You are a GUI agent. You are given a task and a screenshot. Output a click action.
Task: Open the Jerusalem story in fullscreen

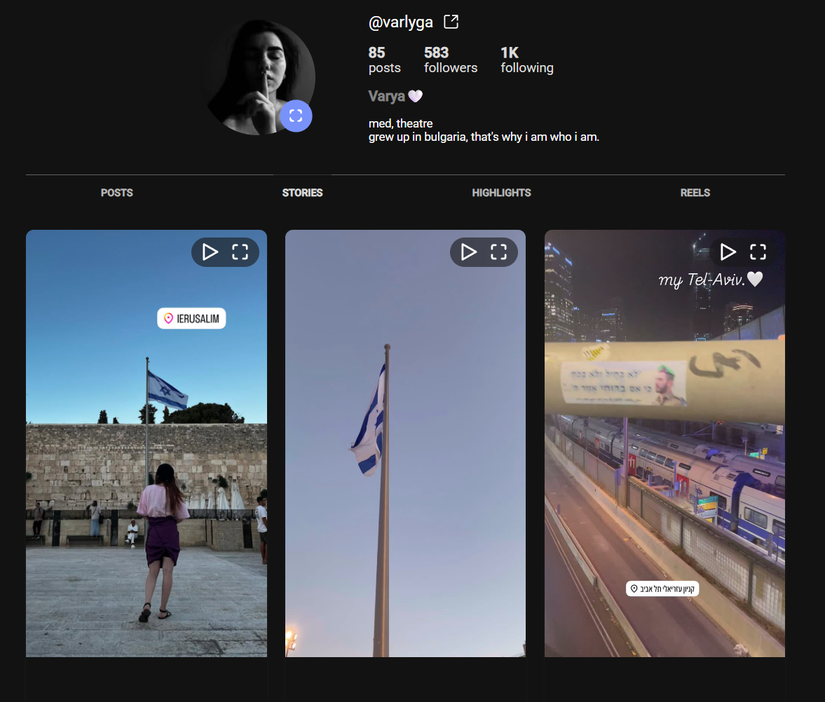240,252
